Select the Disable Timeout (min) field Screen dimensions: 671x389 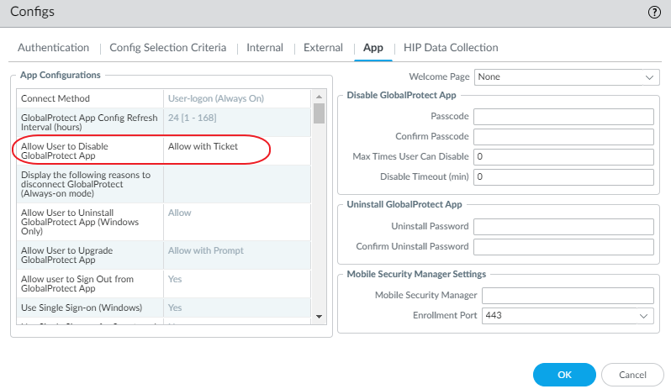point(563,177)
